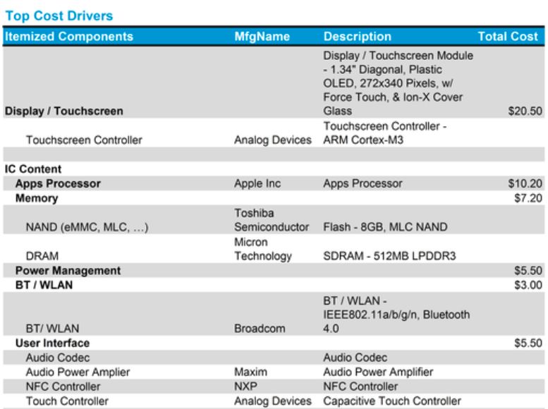The width and height of the screenshot is (548, 409).
Task: Click the 'DRAM' row label
Action: click(42, 256)
